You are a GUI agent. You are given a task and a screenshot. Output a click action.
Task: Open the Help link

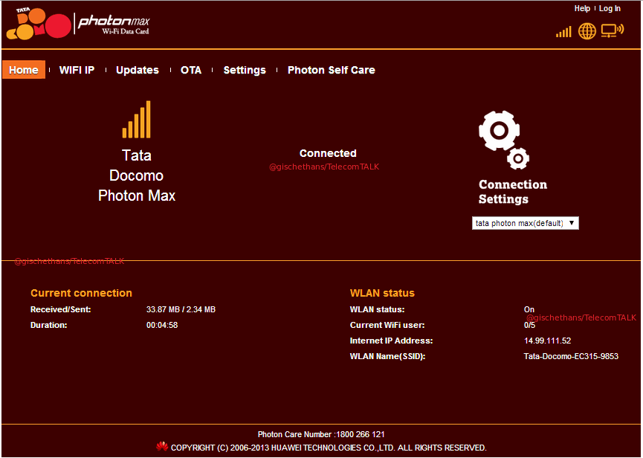[x=582, y=8]
